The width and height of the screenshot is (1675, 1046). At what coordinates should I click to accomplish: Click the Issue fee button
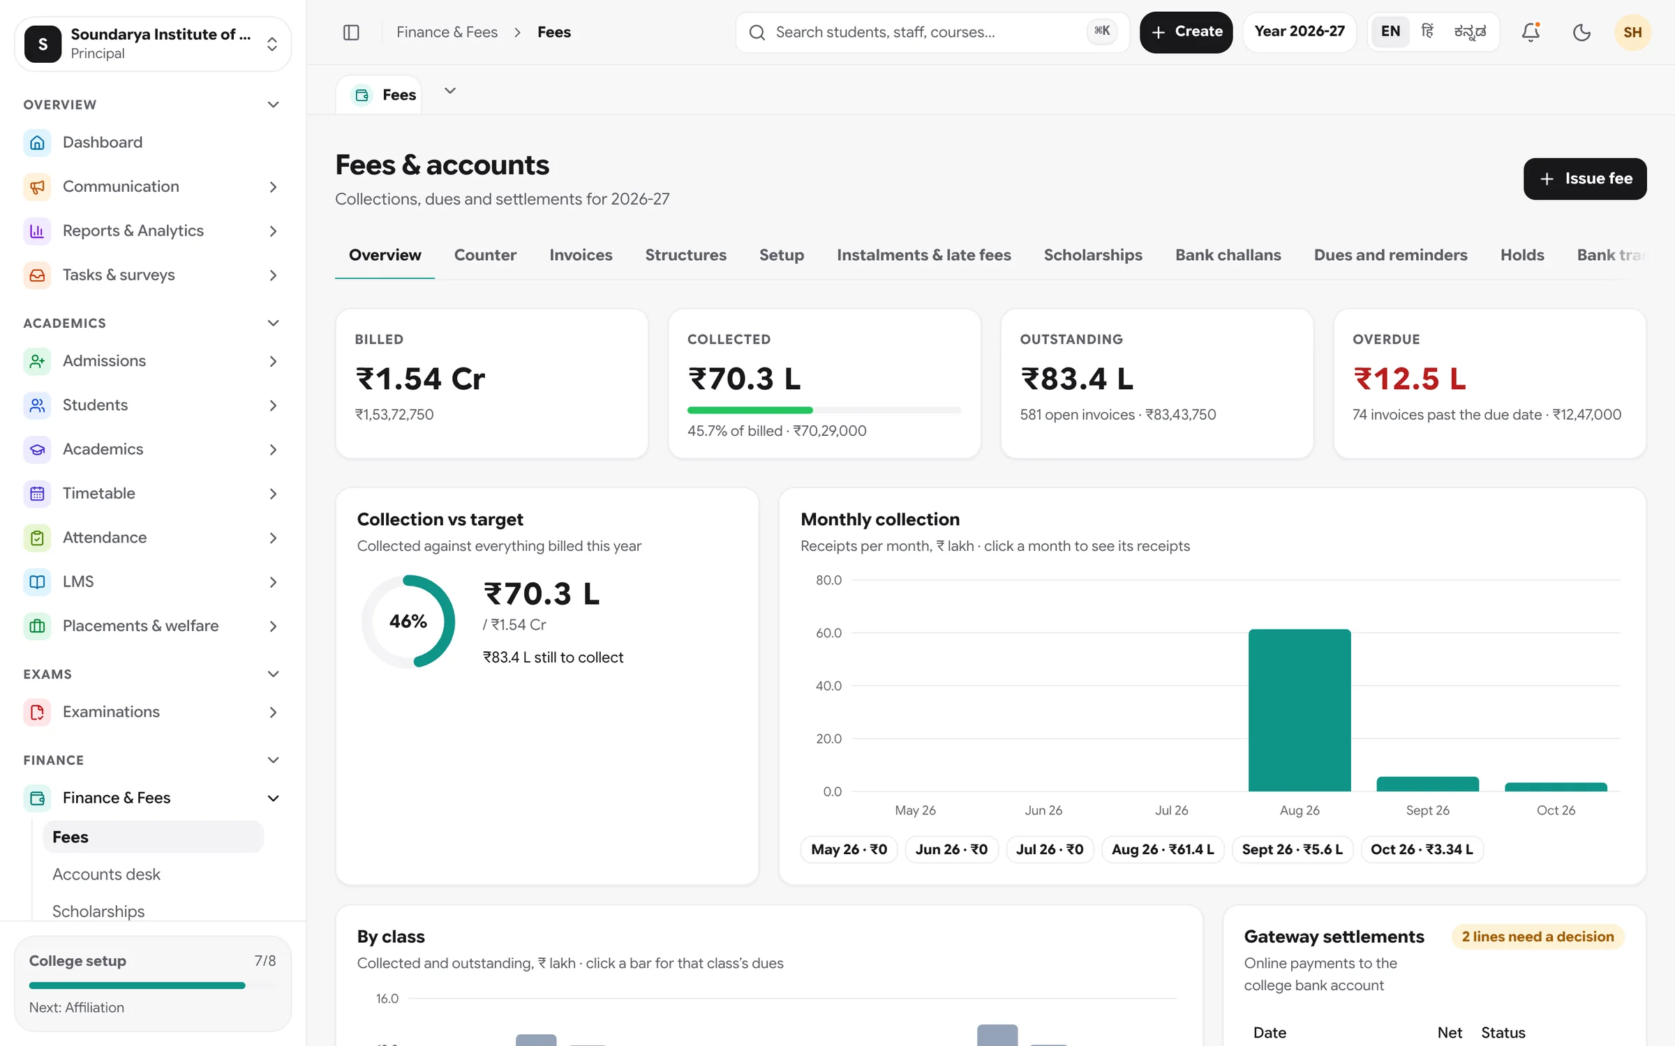[1585, 179]
